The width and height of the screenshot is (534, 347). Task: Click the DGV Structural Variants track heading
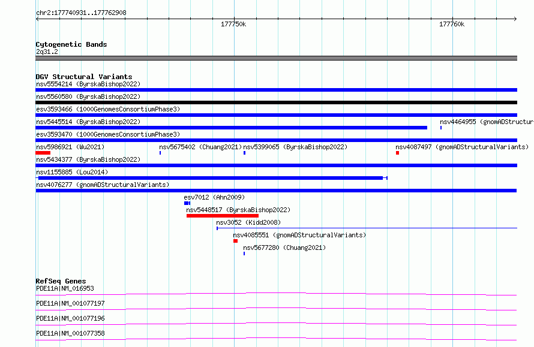coord(84,77)
